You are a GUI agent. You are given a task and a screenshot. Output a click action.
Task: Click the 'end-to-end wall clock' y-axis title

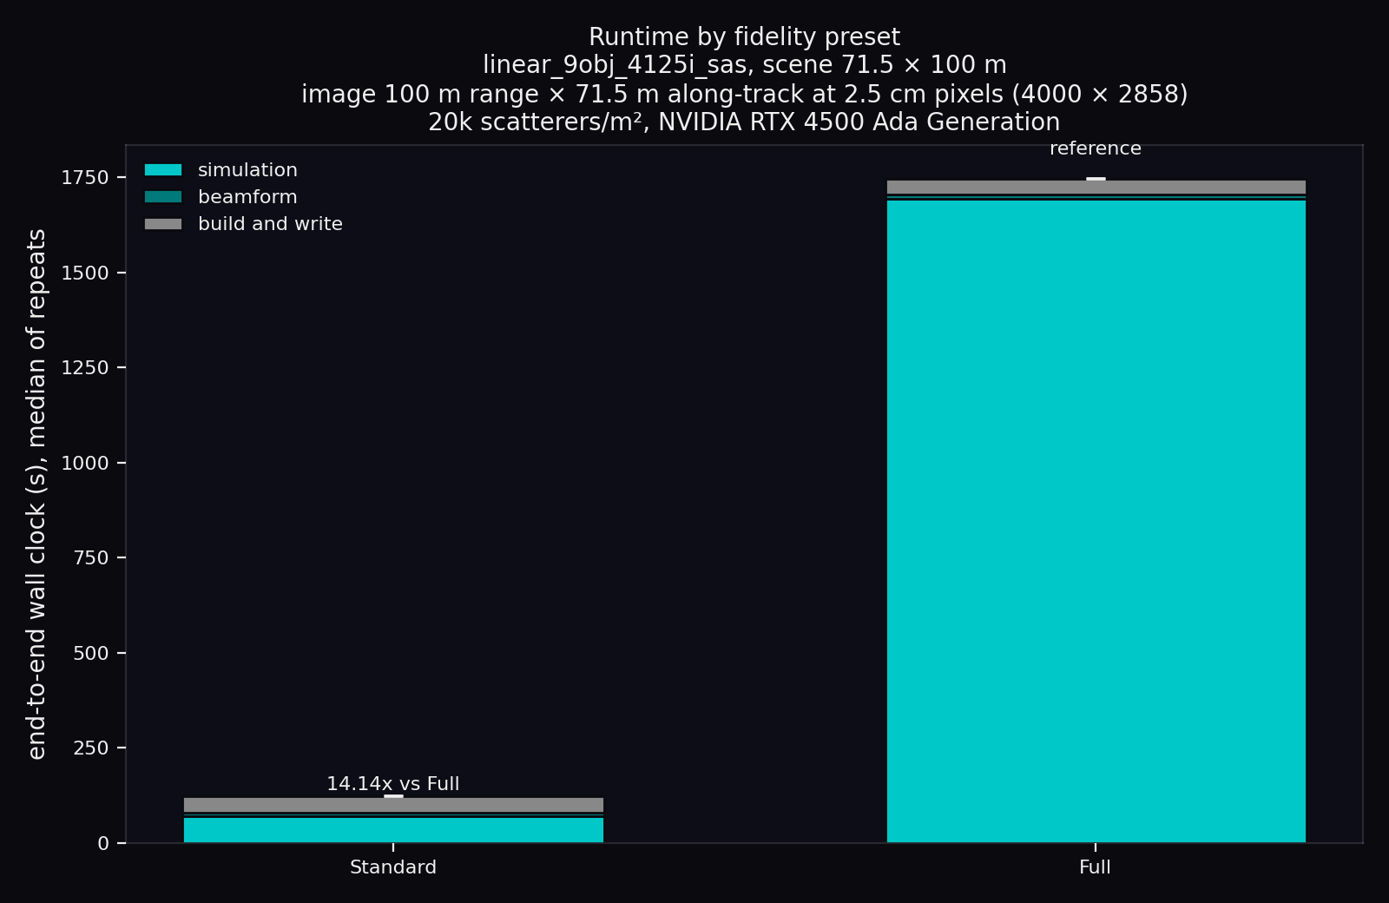click(36, 494)
